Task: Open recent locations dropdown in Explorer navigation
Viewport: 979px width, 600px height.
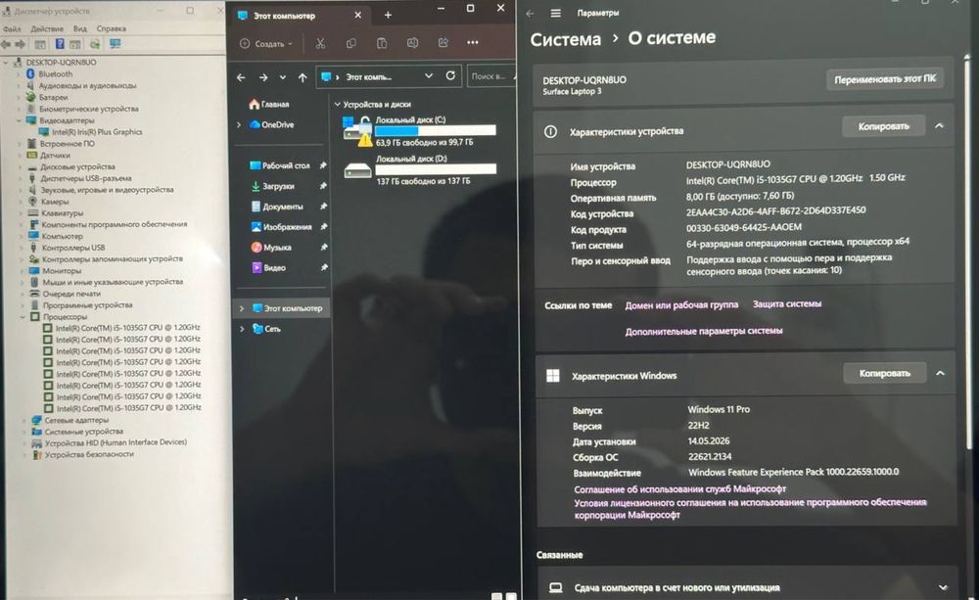Action: click(x=283, y=77)
